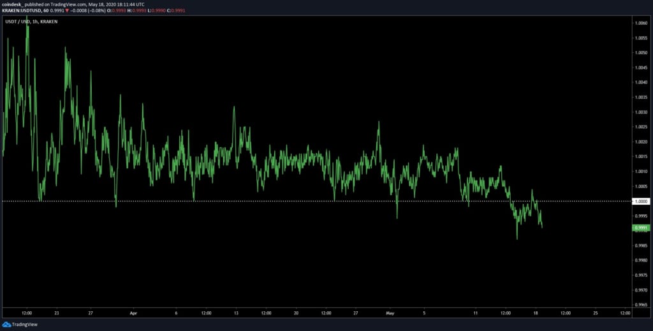The width and height of the screenshot is (653, 331).
Task: Click the 1.0030 price axis label
Action: (x=640, y=112)
